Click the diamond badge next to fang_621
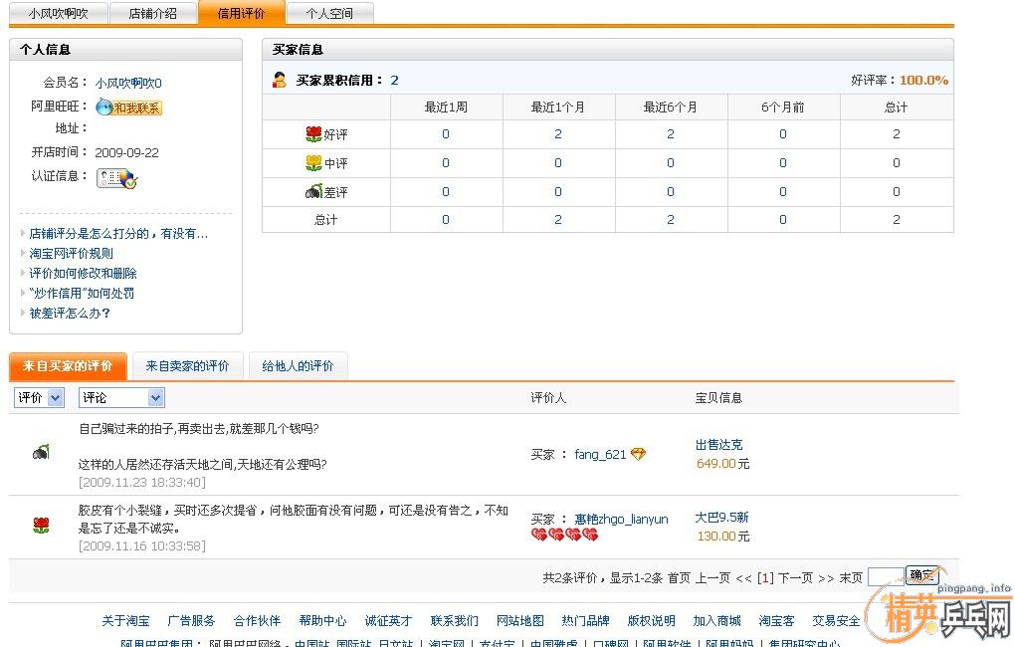 (638, 454)
